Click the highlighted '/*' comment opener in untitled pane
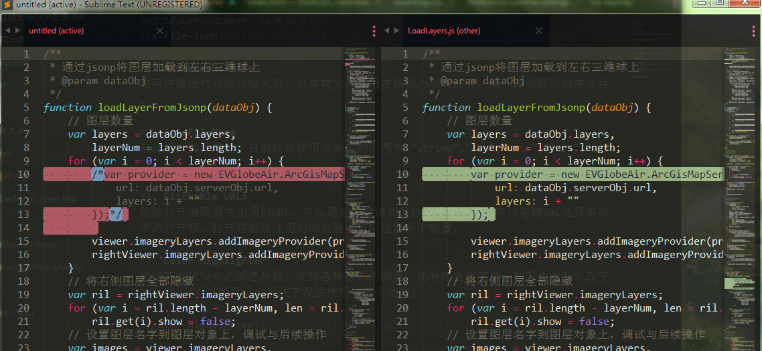Screen dimensions: 762x351 pyautogui.click(x=98, y=174)
